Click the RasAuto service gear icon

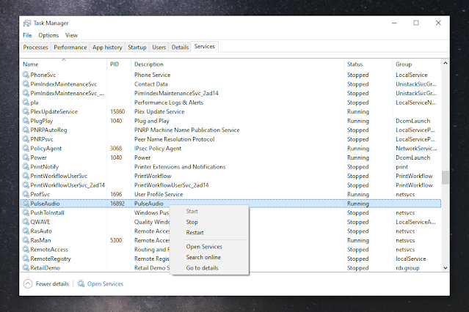click(x=26, y=231)
